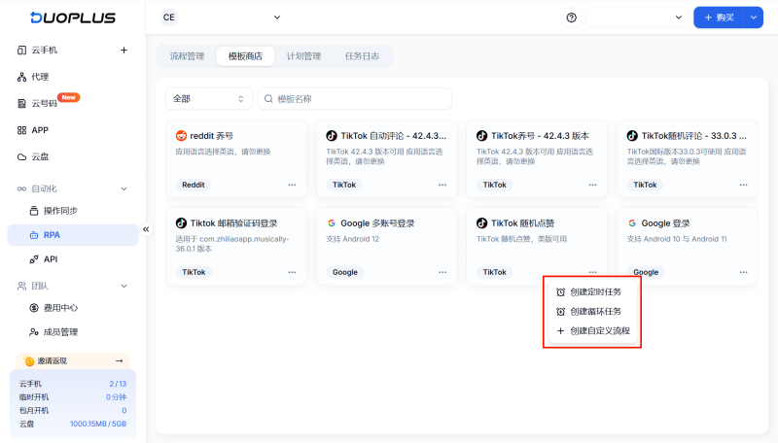Open three-dot menu on Google 登录 card
778x443 pixels.
click(x=743, y=272)
